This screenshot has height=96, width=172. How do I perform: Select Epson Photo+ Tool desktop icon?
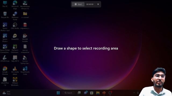5,27
